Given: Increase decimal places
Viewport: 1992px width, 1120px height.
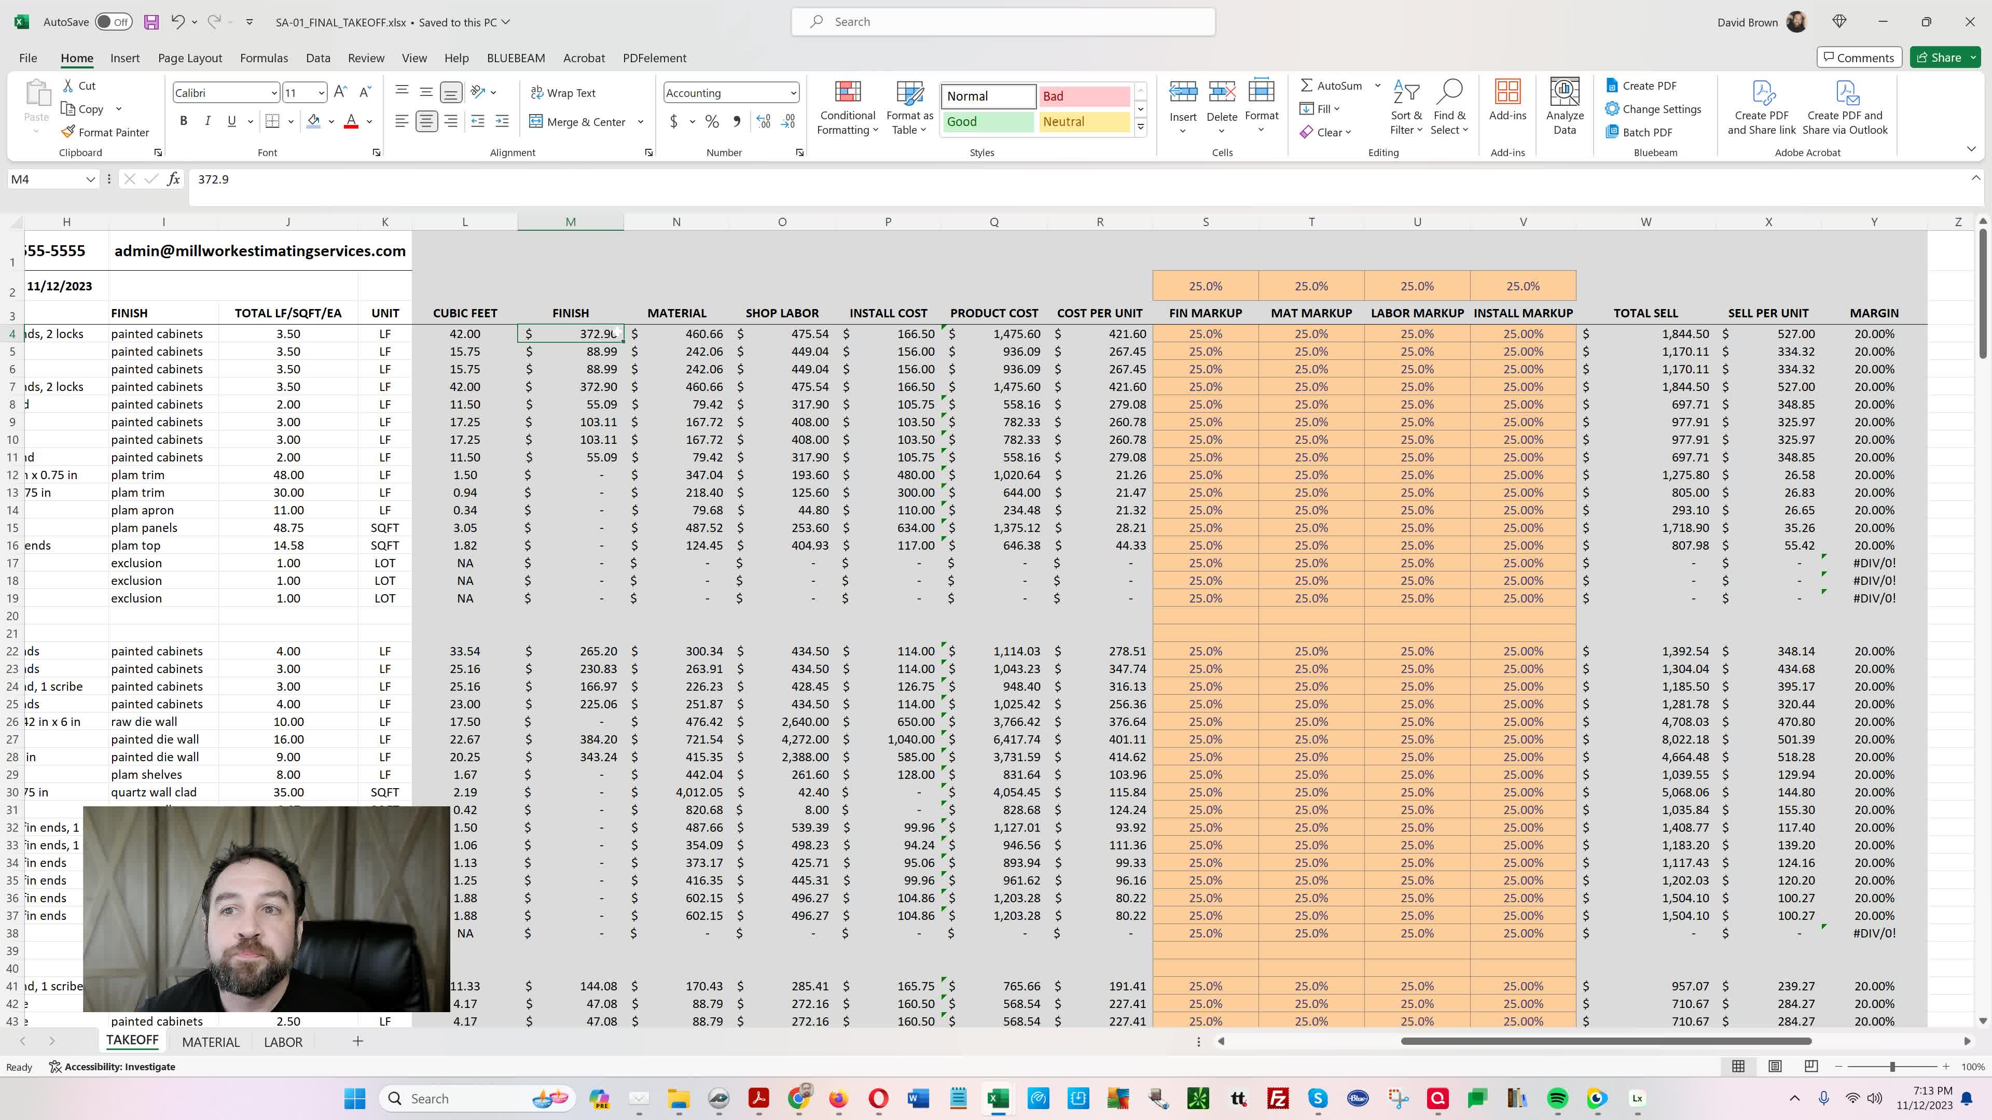Looking at the screenshot, I should tap(763, 121).
